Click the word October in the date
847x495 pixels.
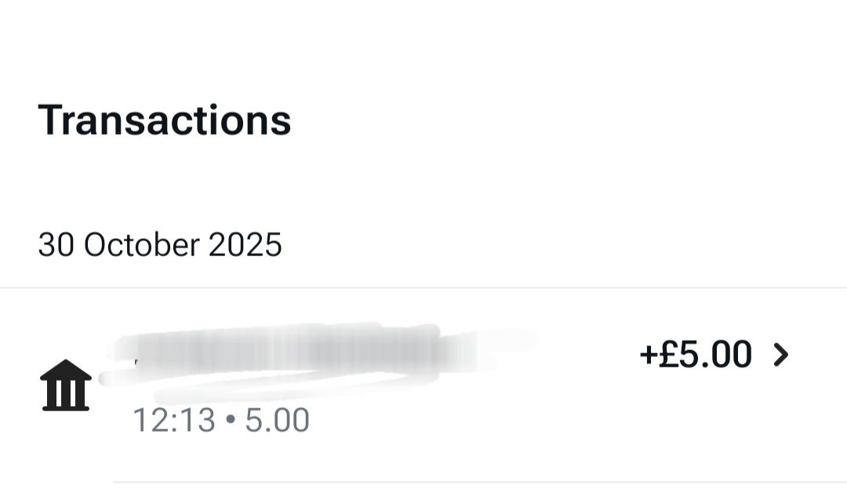pyautogui.click(x=142, y=245)
